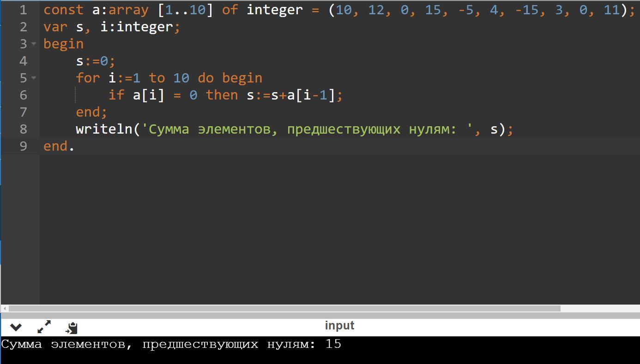This screenshot has height=364, width=640.
Task: Click the paste-to-console clipboard icon
Action: pyautogui.click(x=72, y=328)
